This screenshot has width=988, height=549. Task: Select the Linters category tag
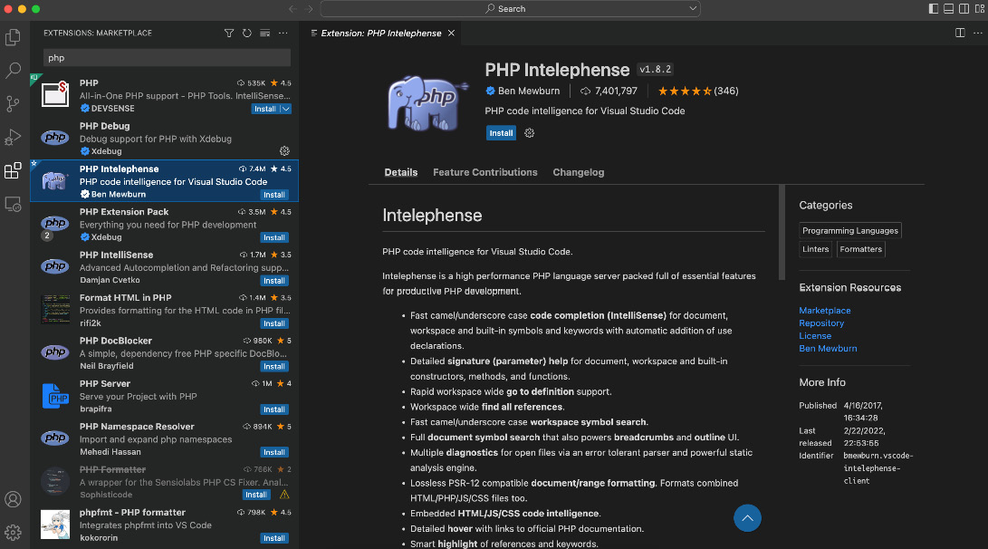(815, 249)
